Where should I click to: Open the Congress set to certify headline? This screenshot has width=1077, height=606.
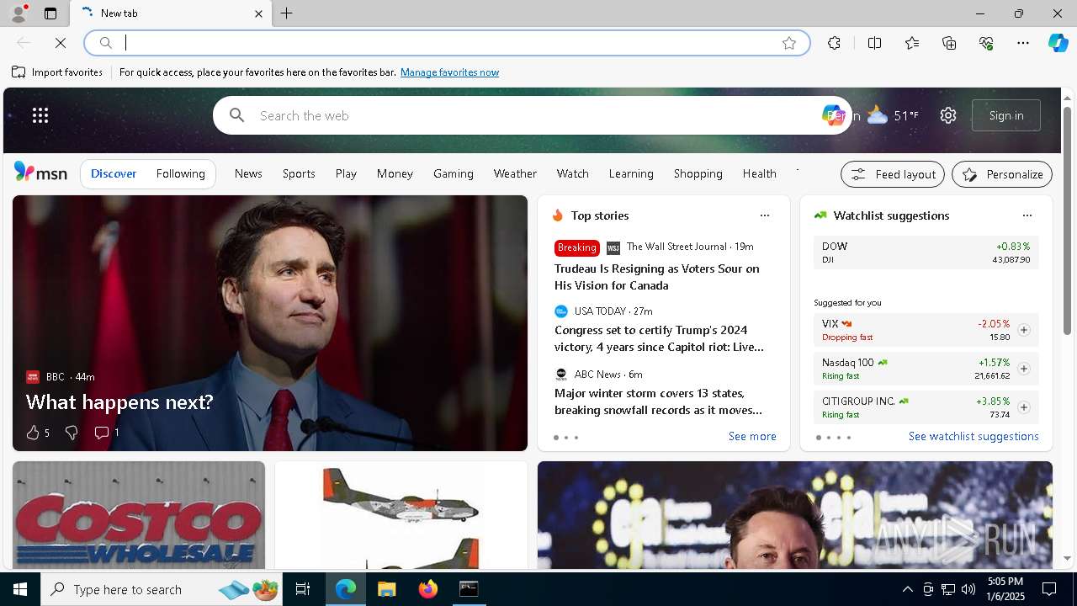tap(660, 338)
